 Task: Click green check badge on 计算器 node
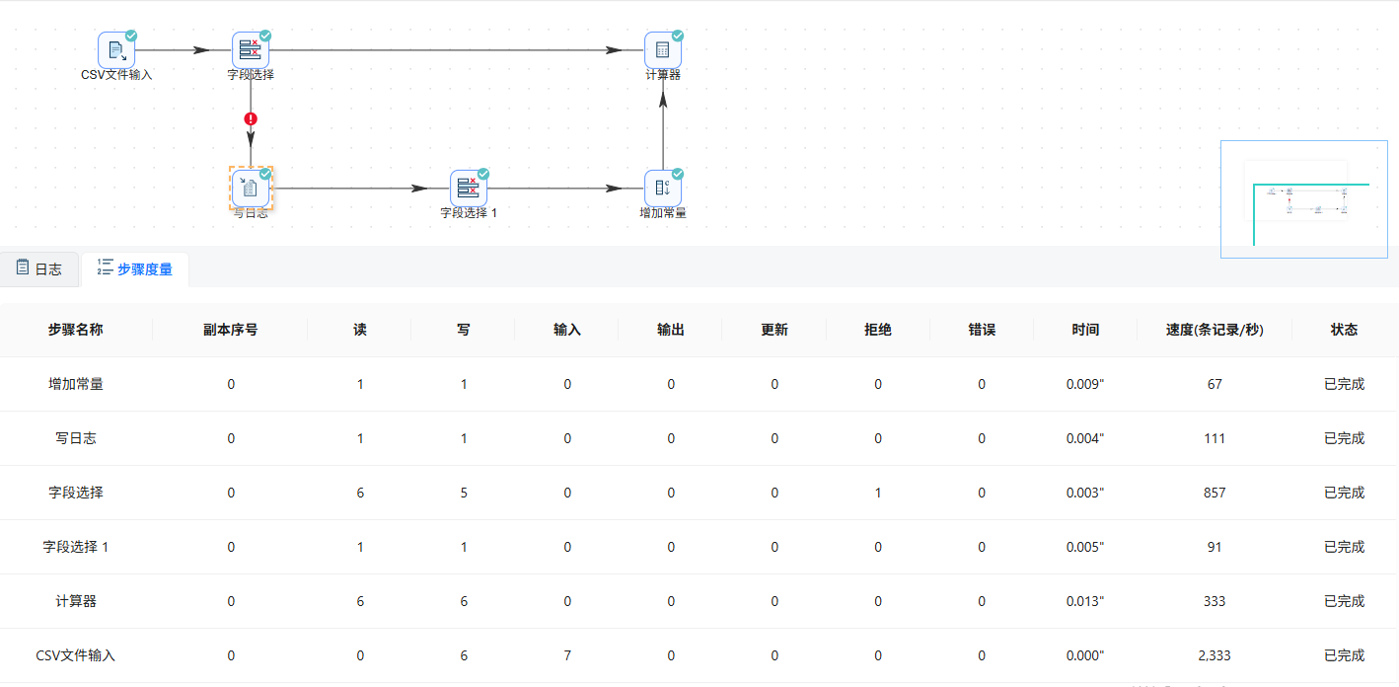[x=678, y=36]
